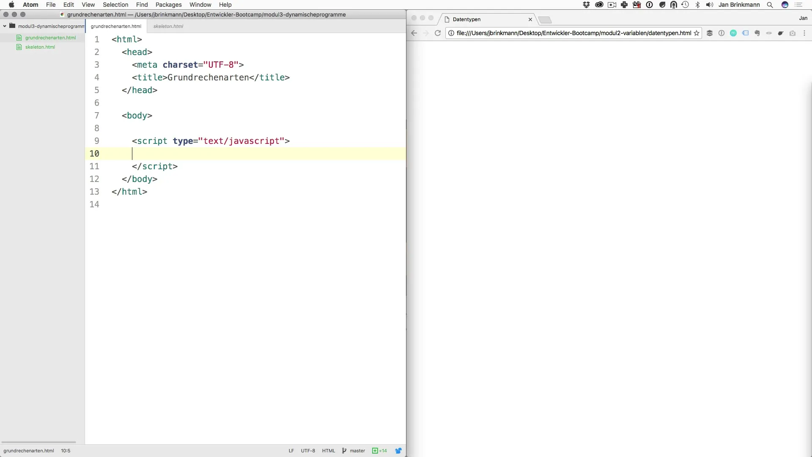Click the LF line ending selector
Image resolution: width=812 pixels, height=457 pixels.
pos(291,451)
